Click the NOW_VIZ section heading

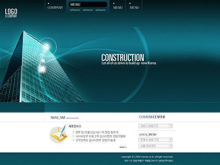58,117
